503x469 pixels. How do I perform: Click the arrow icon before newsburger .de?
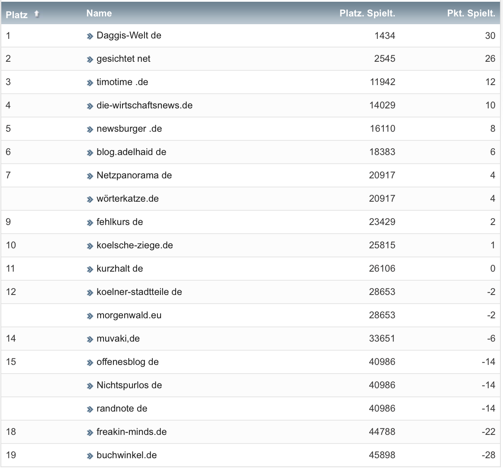[90, 130]
